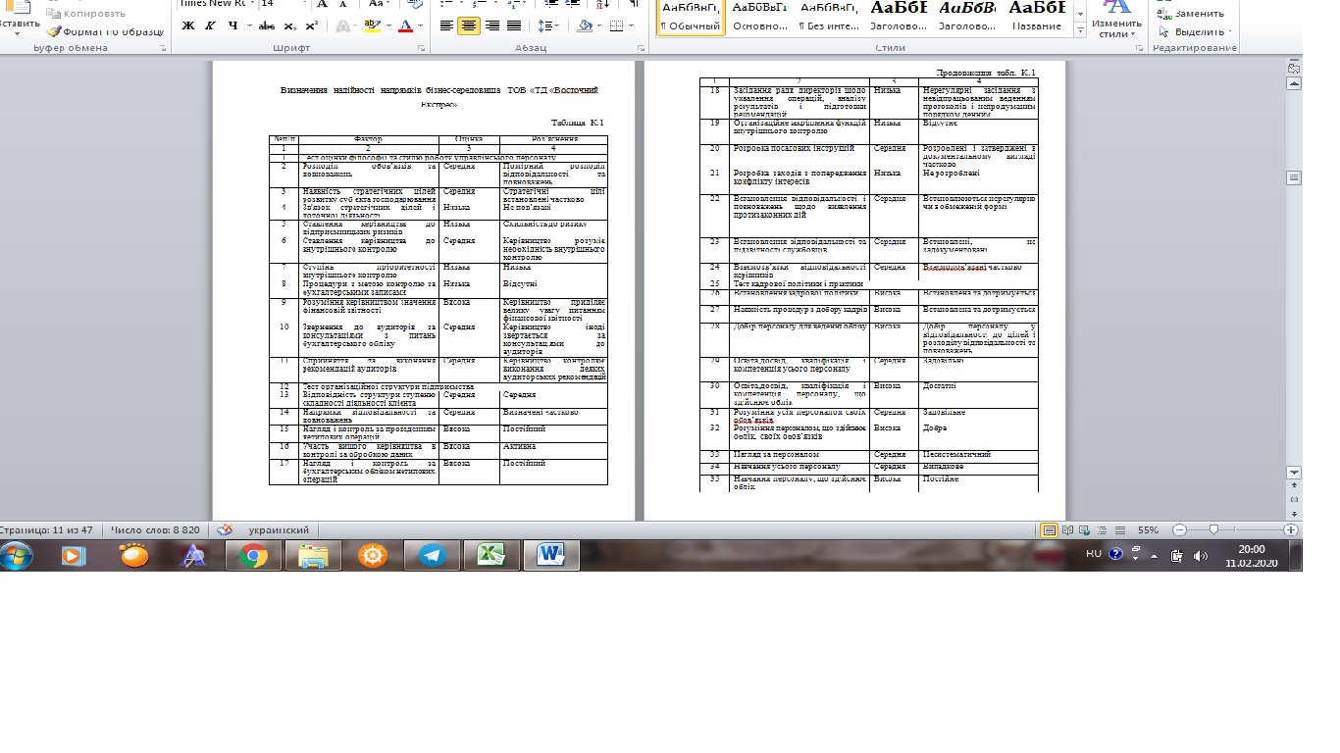1340x753 pixels.
Task: Switch to Full Screen Reading view
Action: coord(1067,529)
